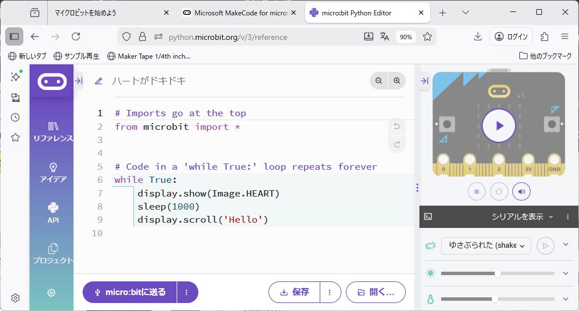Click micro:bitに送る button
This screenshot has height=311, width=579.
[x=130, y=292]
